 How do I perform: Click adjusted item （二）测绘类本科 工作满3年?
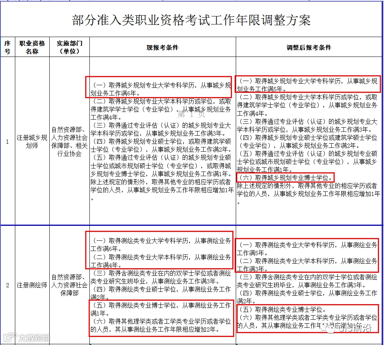pyautogui.click(x=307, y=265)
